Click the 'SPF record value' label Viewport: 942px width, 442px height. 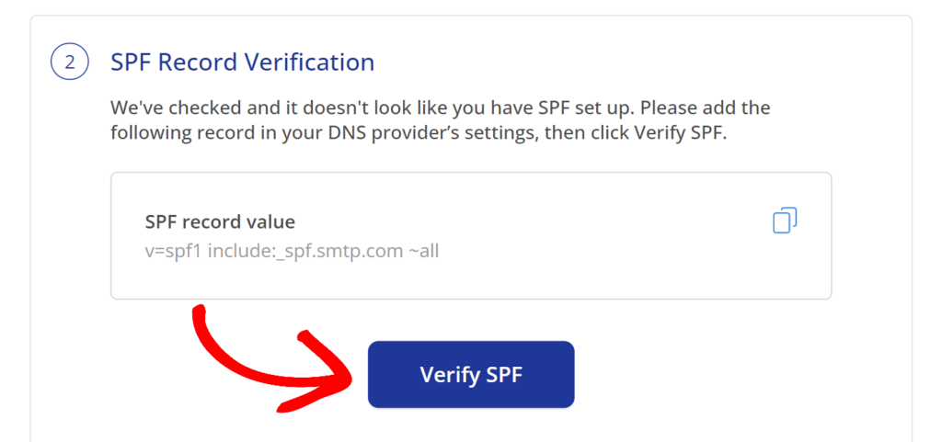click(220, 221)
